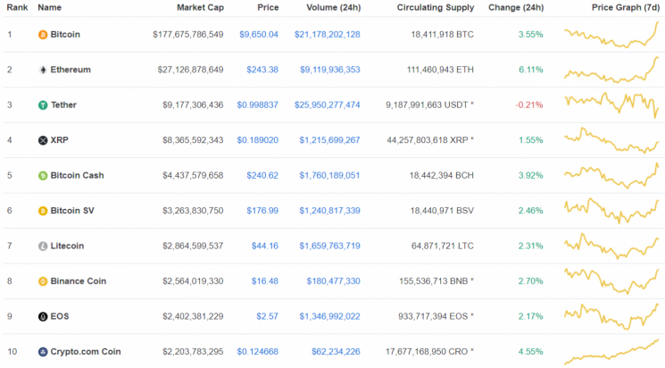This screenshot has height=368, width=665.
Task: Click Litecoin volume $1,659,763,719
Action: tap(329, 246)
